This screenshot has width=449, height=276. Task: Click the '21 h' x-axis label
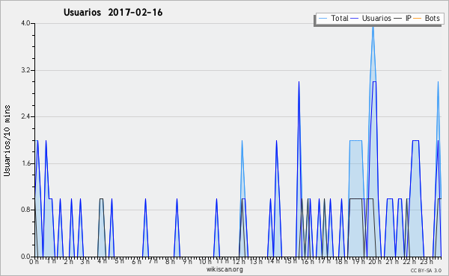click(x=392, y=261)
